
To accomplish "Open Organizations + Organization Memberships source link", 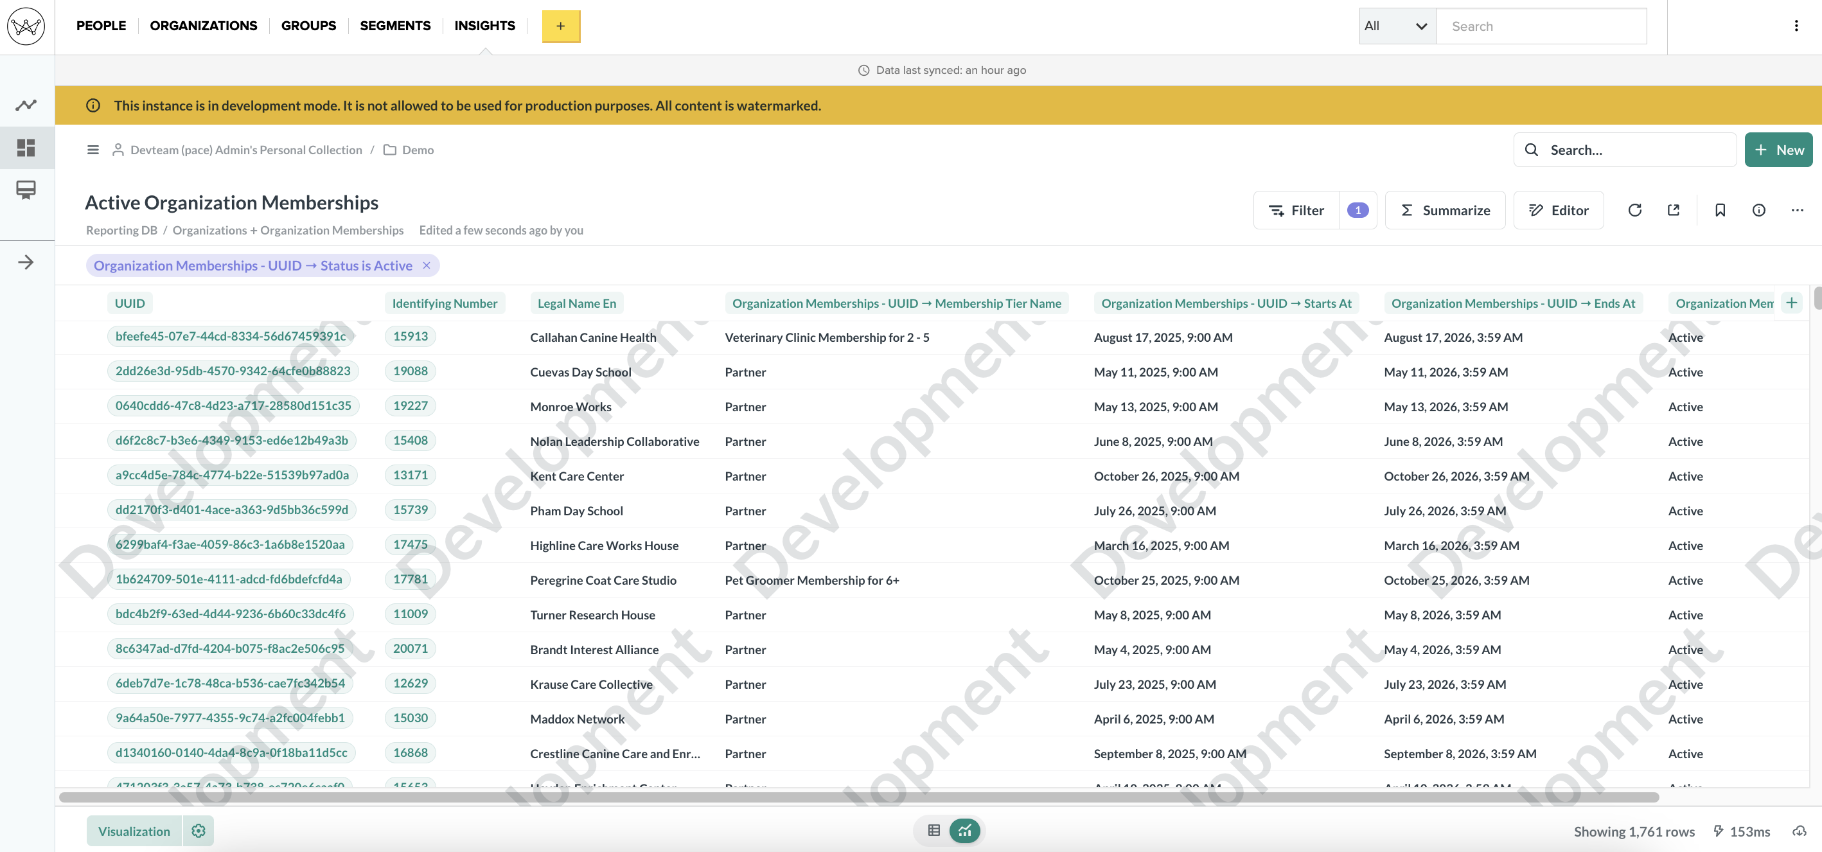I will point(288,230).
